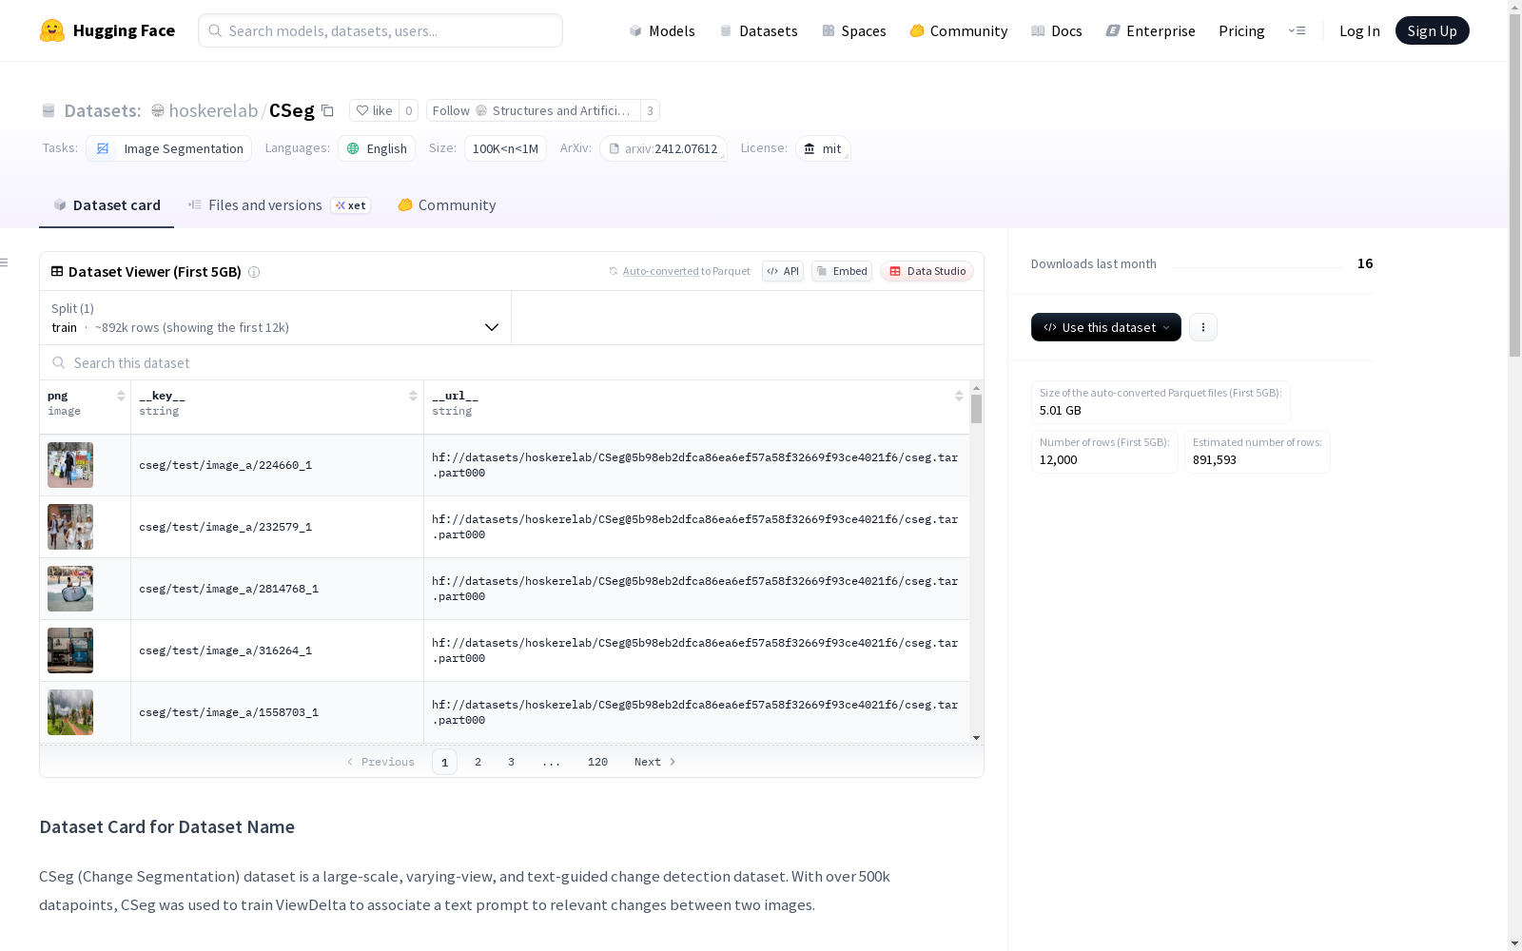
Task: Click the hoskerelab organization avatar icon
Action: (x=158, y=110)
